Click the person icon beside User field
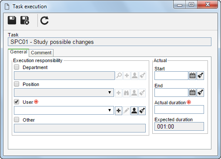 [x=134, y=111]
